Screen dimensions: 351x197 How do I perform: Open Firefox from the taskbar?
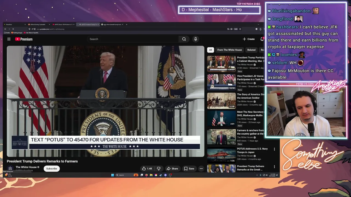click(146, 175)
